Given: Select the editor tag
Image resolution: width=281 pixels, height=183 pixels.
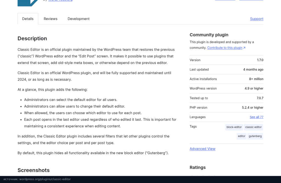Looking at the screenshot, I should tap(241, 136).
